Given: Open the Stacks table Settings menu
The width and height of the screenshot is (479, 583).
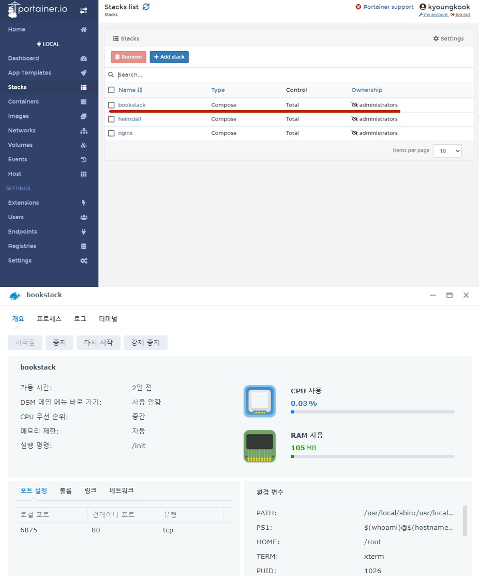Looking at the screenshot, I should click(x=448, y=39).
